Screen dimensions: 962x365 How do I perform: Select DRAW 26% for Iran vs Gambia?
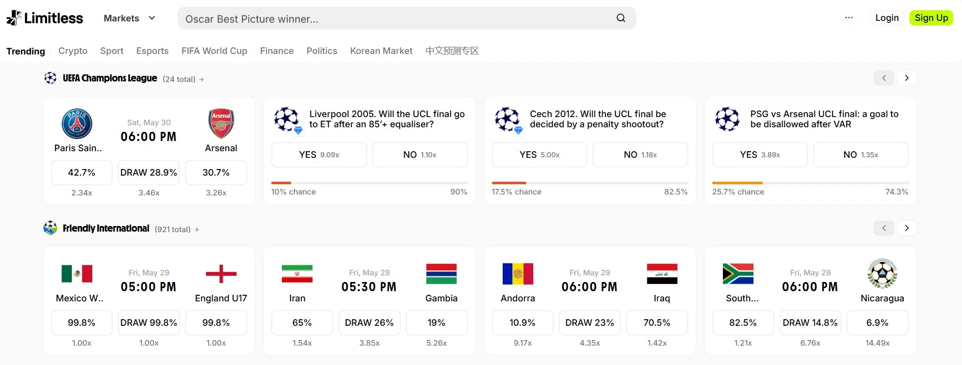tap(370, 323)
